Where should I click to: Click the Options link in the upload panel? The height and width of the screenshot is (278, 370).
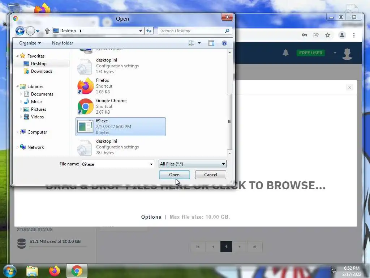click(151, 217)
